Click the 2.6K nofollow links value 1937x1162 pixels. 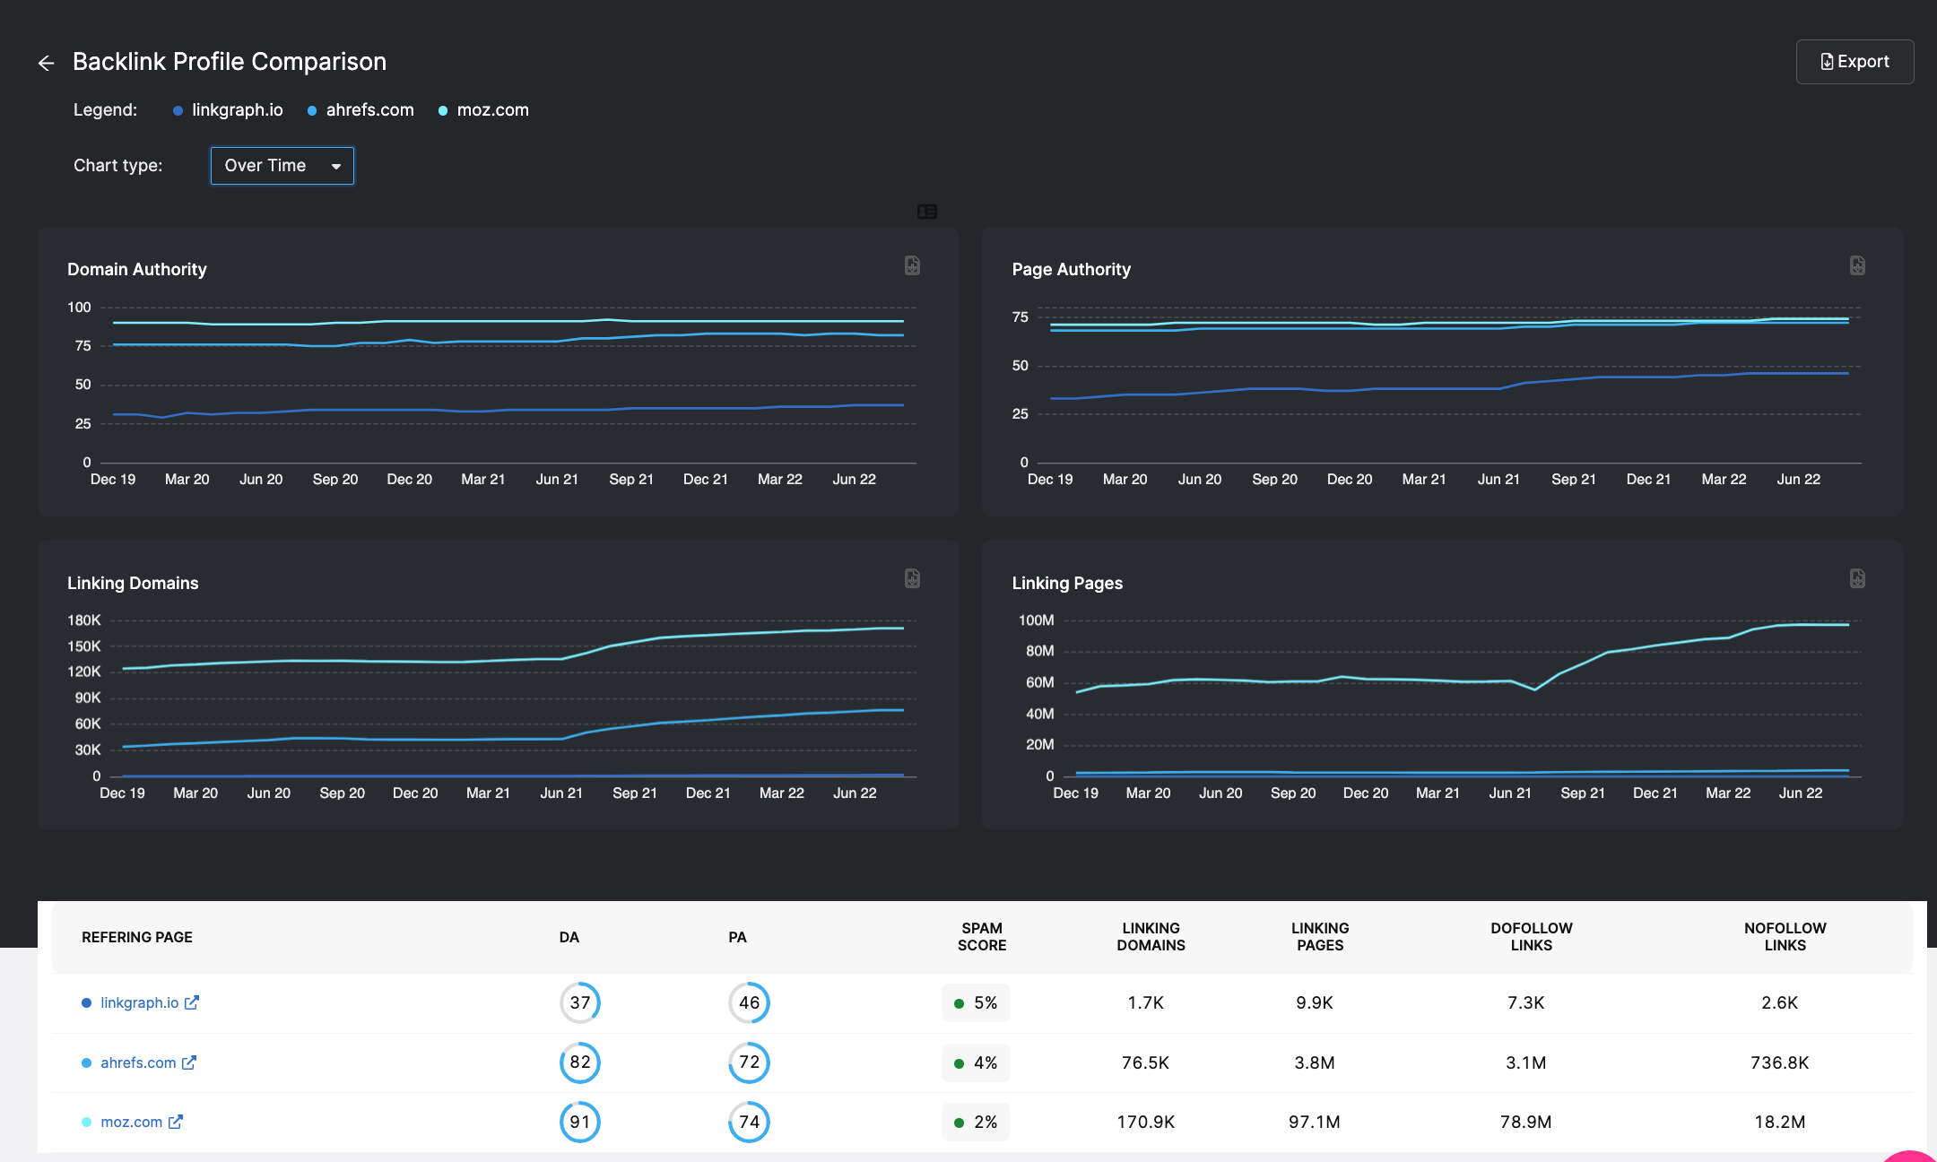coord(1780,1002)
